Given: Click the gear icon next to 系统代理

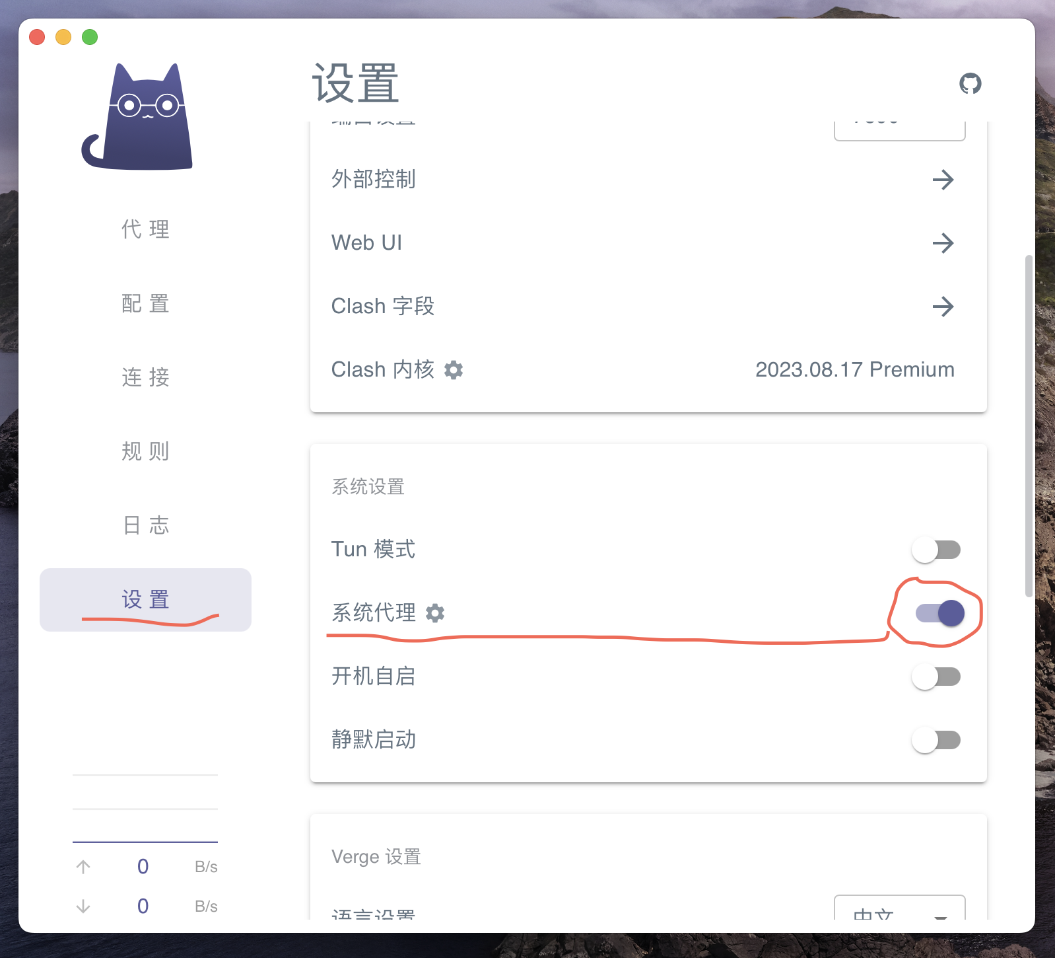Looking at the screenshot, I should tap(435, 613).
